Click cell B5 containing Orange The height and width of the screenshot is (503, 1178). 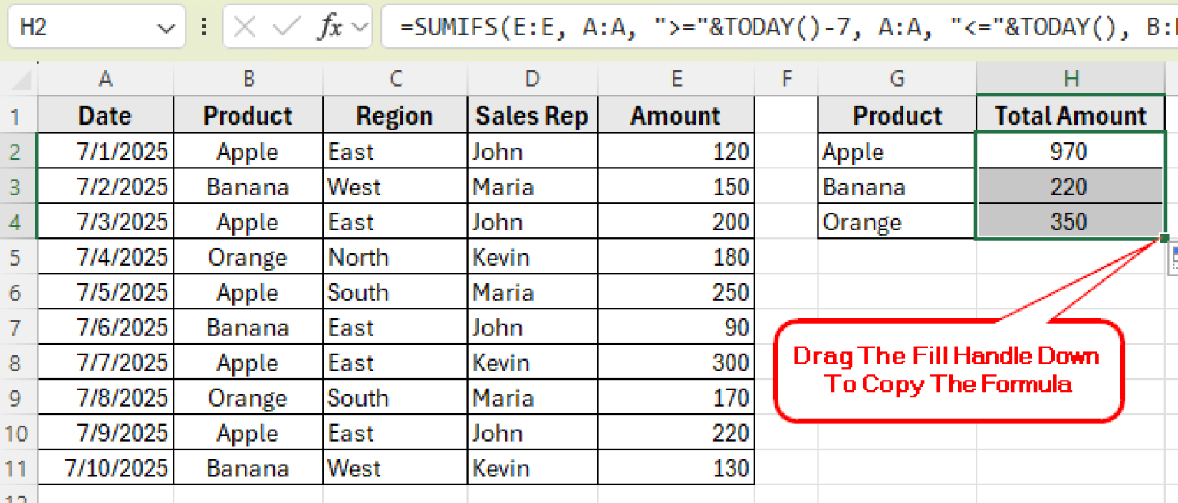(x=248, y=256)
